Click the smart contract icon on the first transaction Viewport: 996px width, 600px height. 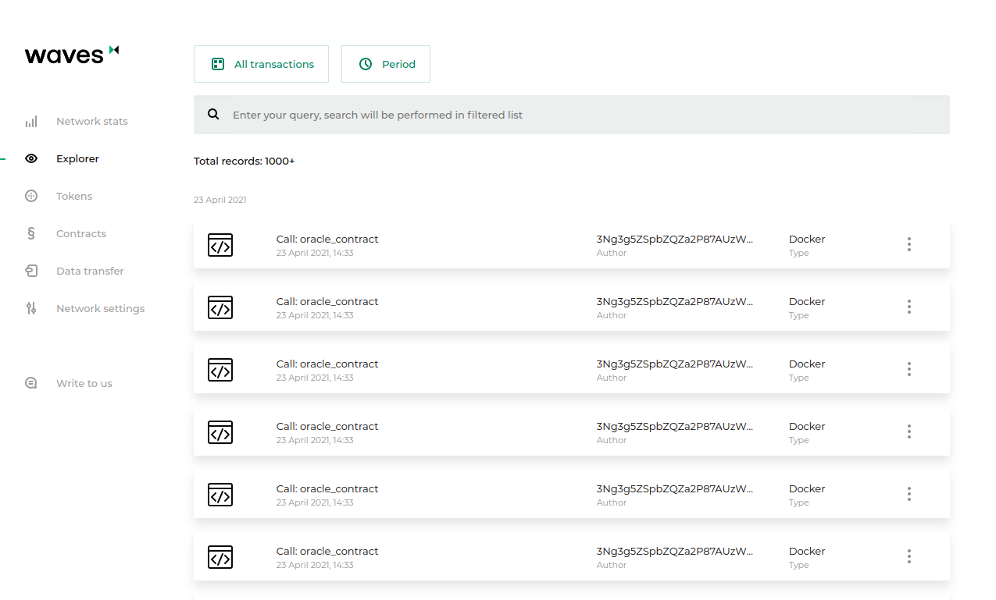click(x=220, y=244)
